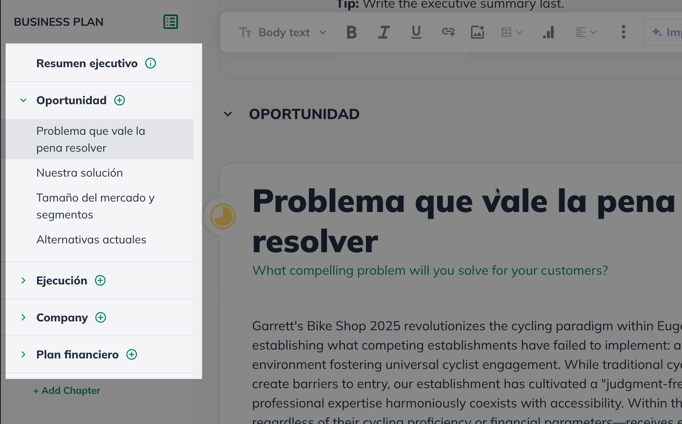Open the outline view icon beside BUSINESS PLAN
This screenshot has width=682, height=424.
coord(171,22)
